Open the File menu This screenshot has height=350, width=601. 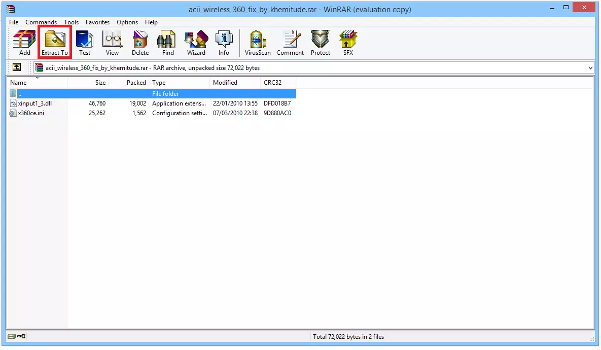[x=14, y=22]
